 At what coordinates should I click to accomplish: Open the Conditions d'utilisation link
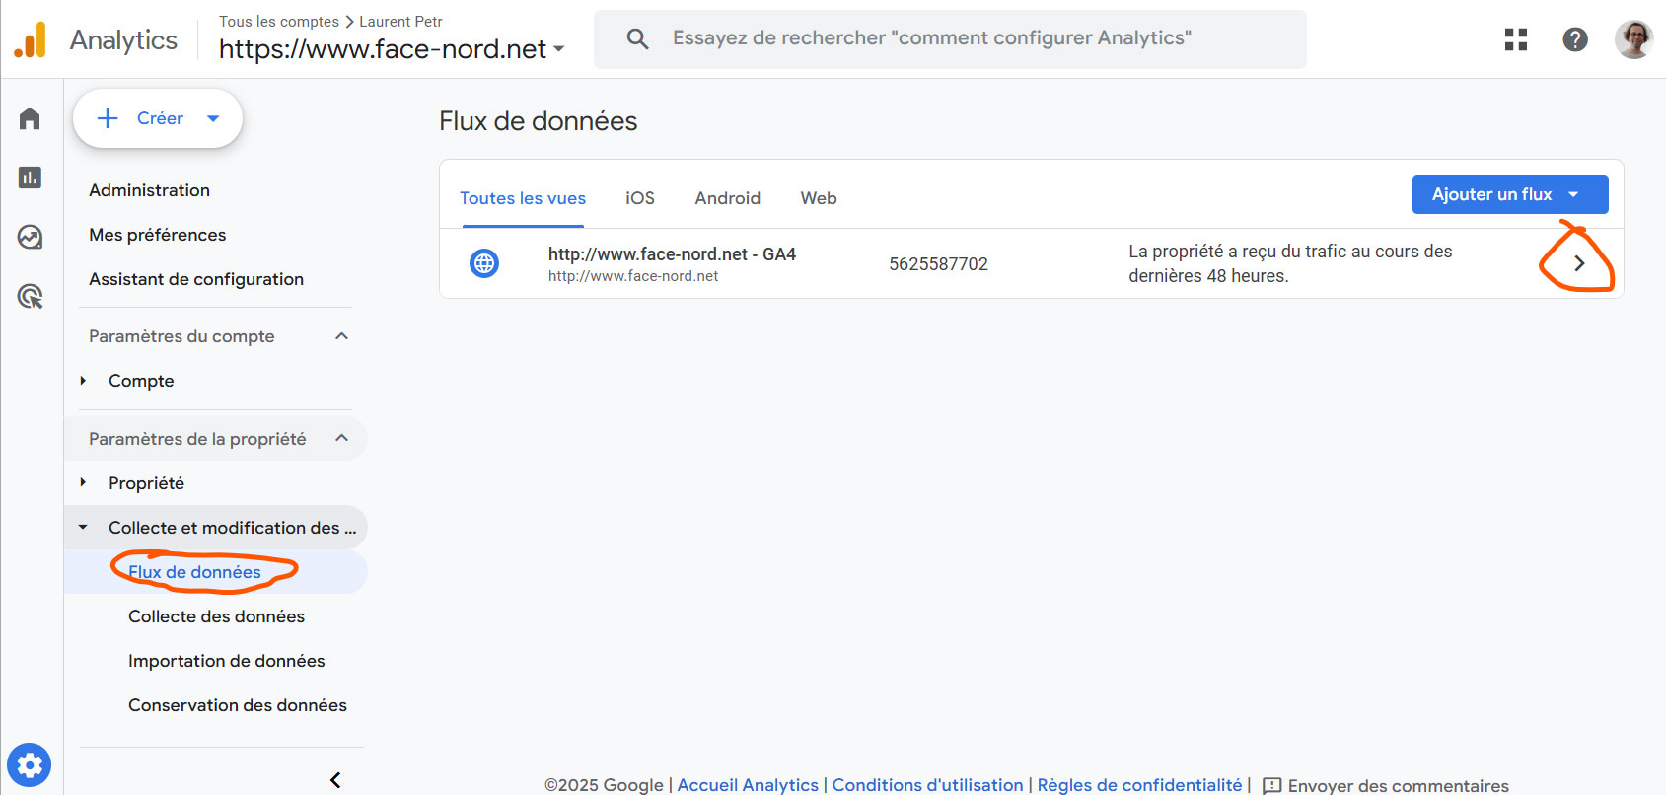click(x=927, y=785)
